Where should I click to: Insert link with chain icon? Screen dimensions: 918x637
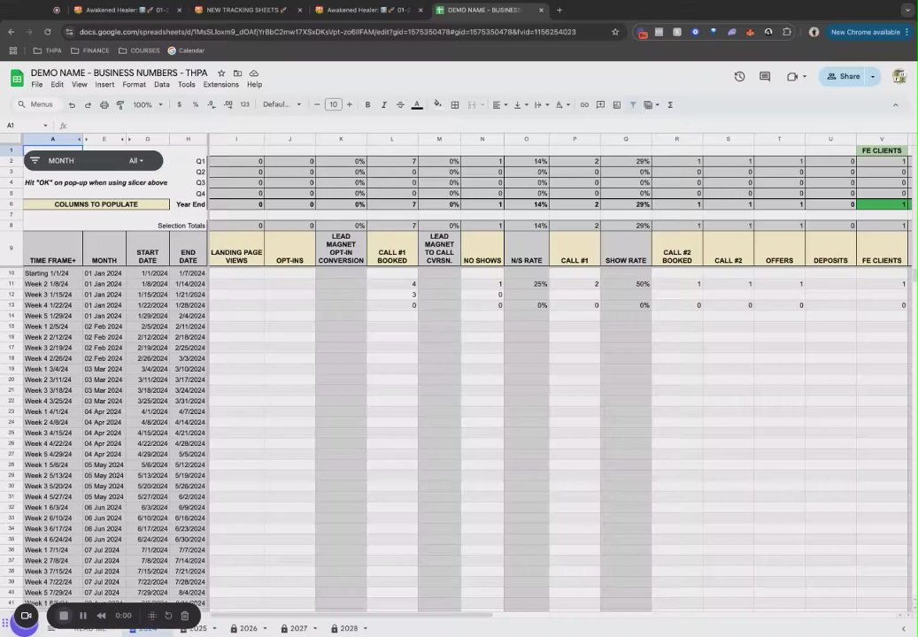pos(584,104)
